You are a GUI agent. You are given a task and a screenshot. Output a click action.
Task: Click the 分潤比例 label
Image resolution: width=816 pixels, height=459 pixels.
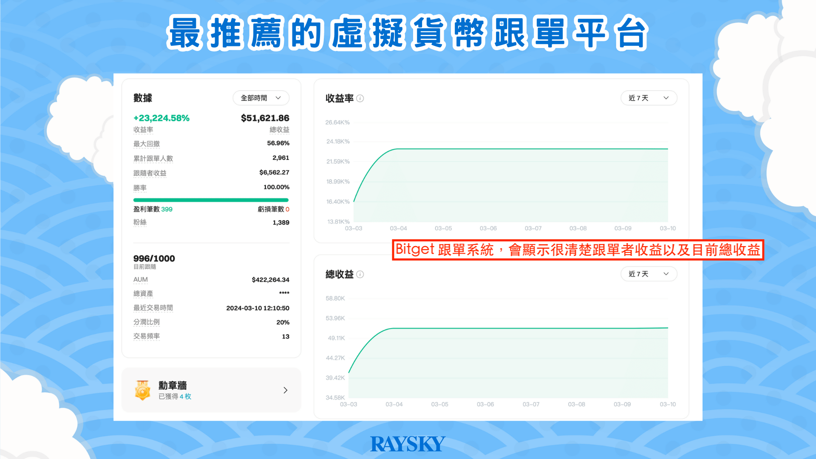tap(147, 322)
